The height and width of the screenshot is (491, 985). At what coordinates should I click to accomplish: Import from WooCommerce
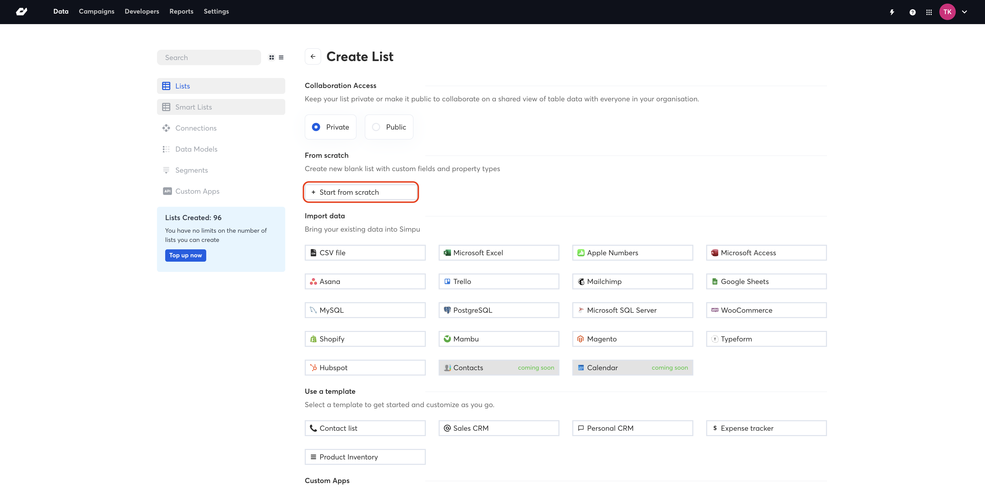tap(766, 310)
